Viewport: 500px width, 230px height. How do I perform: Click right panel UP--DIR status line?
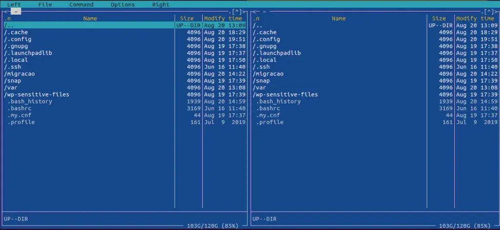(x=264, y=219)
